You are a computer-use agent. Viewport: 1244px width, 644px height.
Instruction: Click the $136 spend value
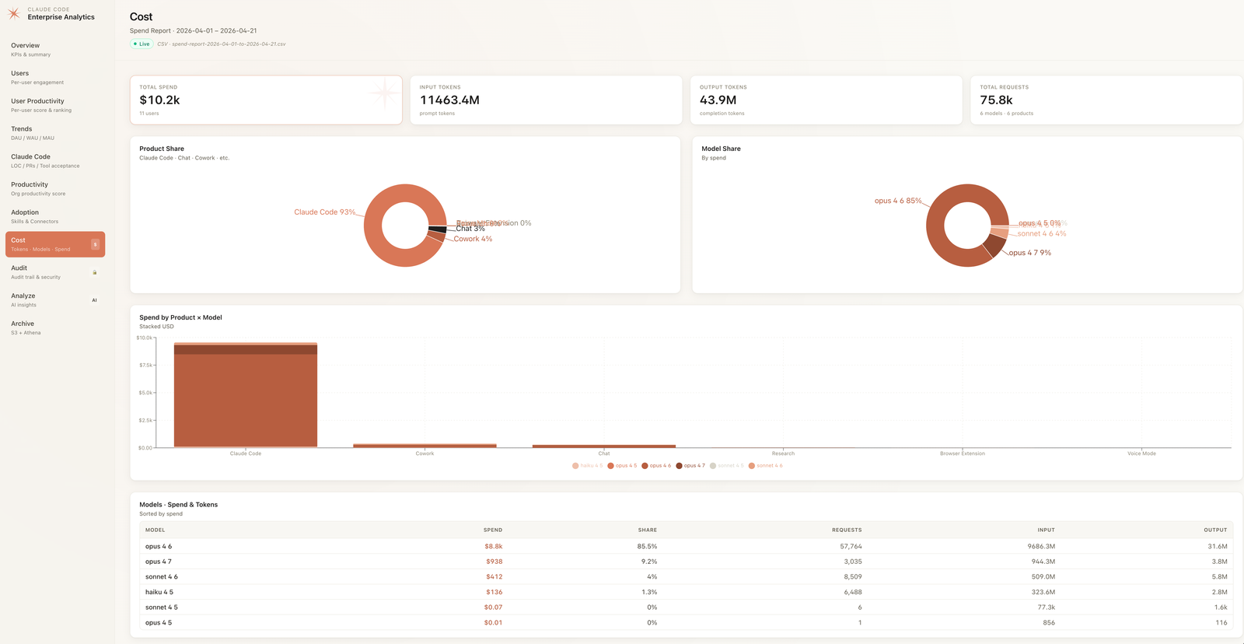point(494,592)
